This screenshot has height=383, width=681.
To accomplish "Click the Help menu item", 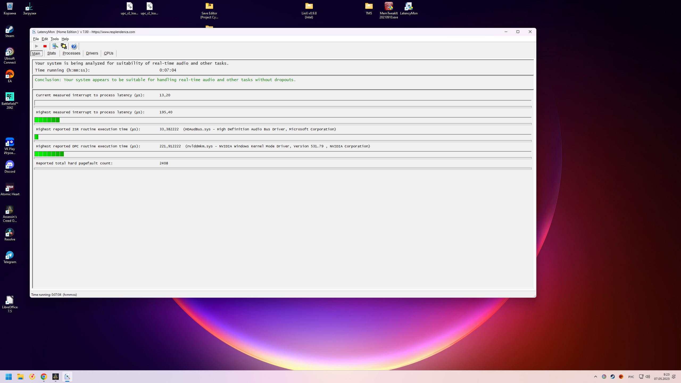I will 65,39.
